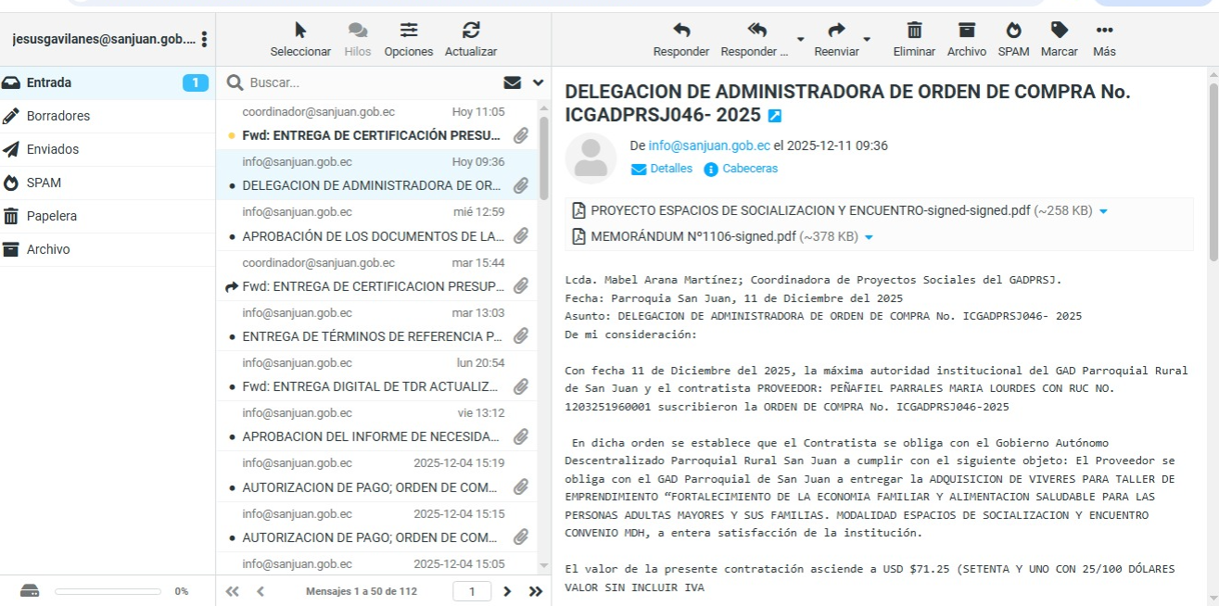Expand MEMORÁNDUM N°1106 attachment menu arrow
Screen dimensions: 1219x606
(x=869, y=237)
